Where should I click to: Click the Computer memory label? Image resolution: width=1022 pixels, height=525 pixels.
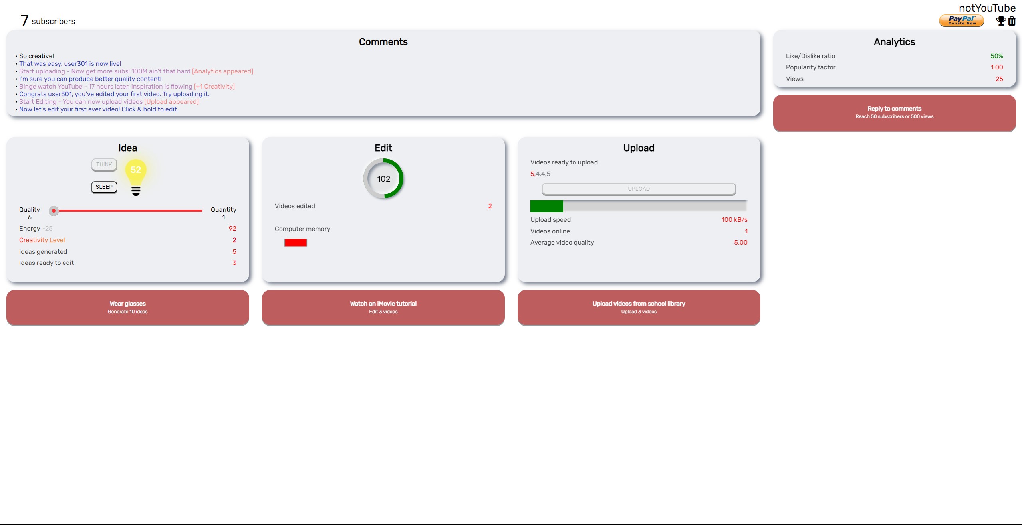coord(302,229)
